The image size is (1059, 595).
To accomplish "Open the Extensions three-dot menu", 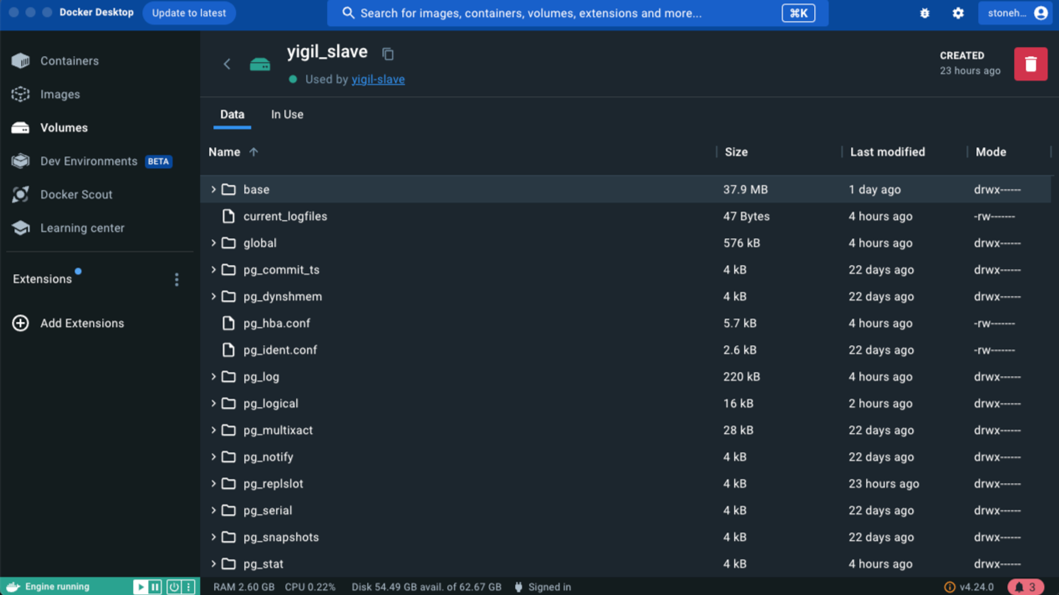I will pos(177,280).
